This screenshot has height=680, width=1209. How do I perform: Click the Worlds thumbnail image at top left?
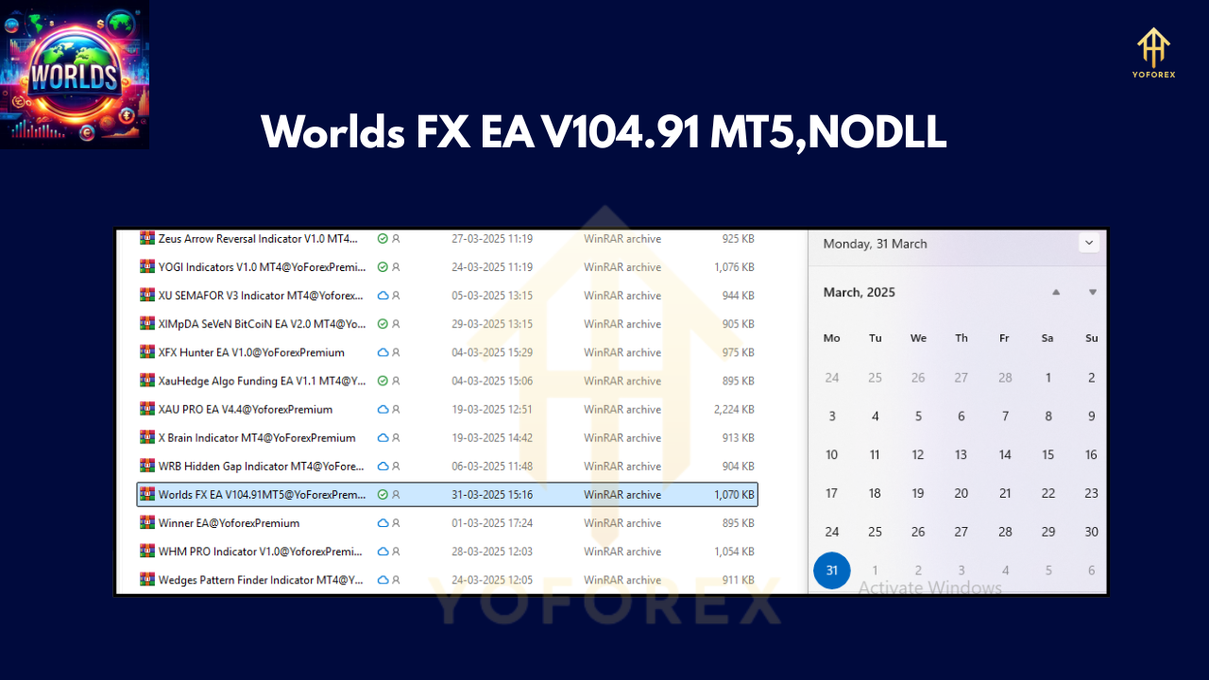[75, 74]
